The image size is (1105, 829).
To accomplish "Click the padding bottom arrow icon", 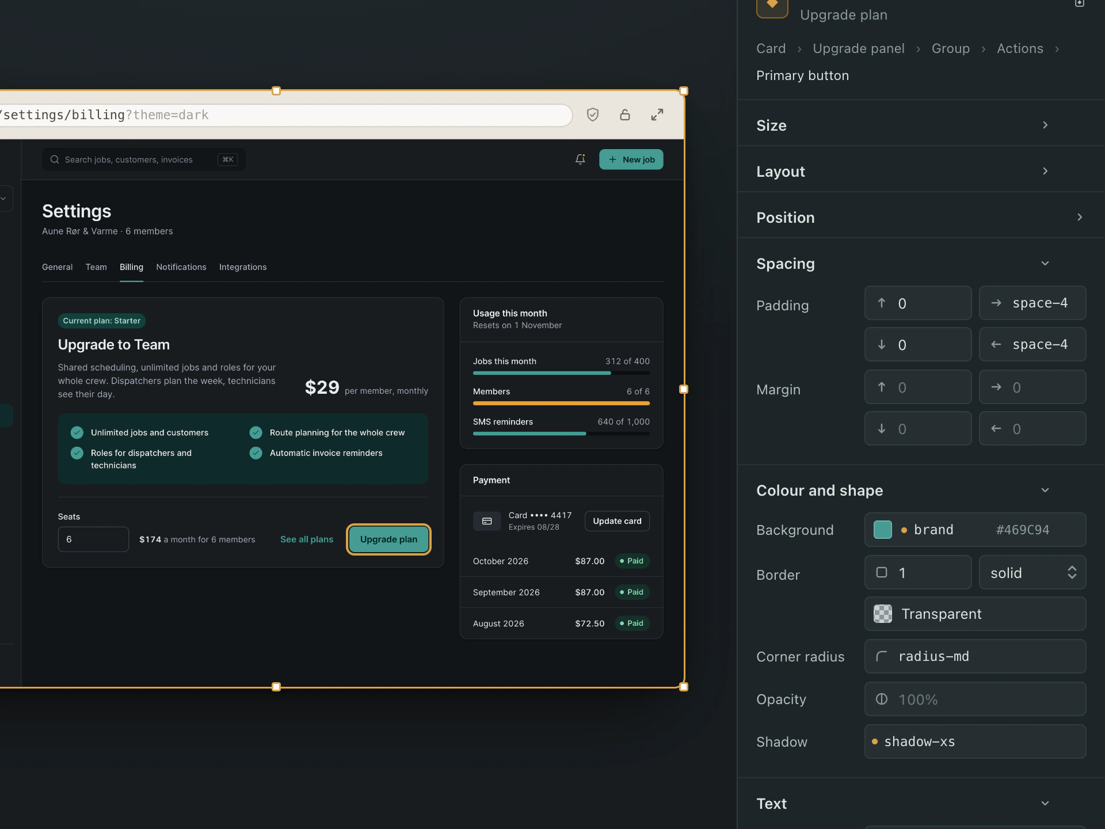I will point(882,344).
